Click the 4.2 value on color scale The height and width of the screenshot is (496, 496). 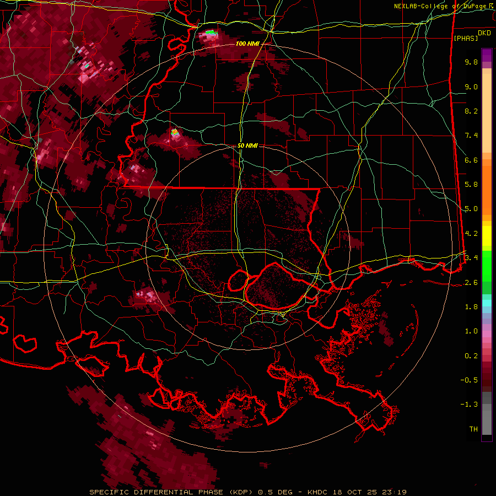tap(471, 234)
